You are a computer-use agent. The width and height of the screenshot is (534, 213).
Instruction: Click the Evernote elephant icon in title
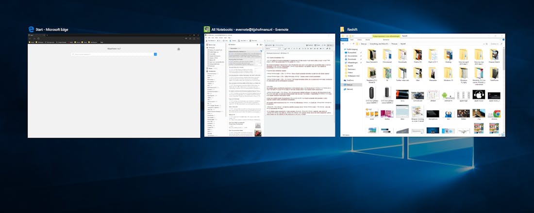(x=207, y=30)
